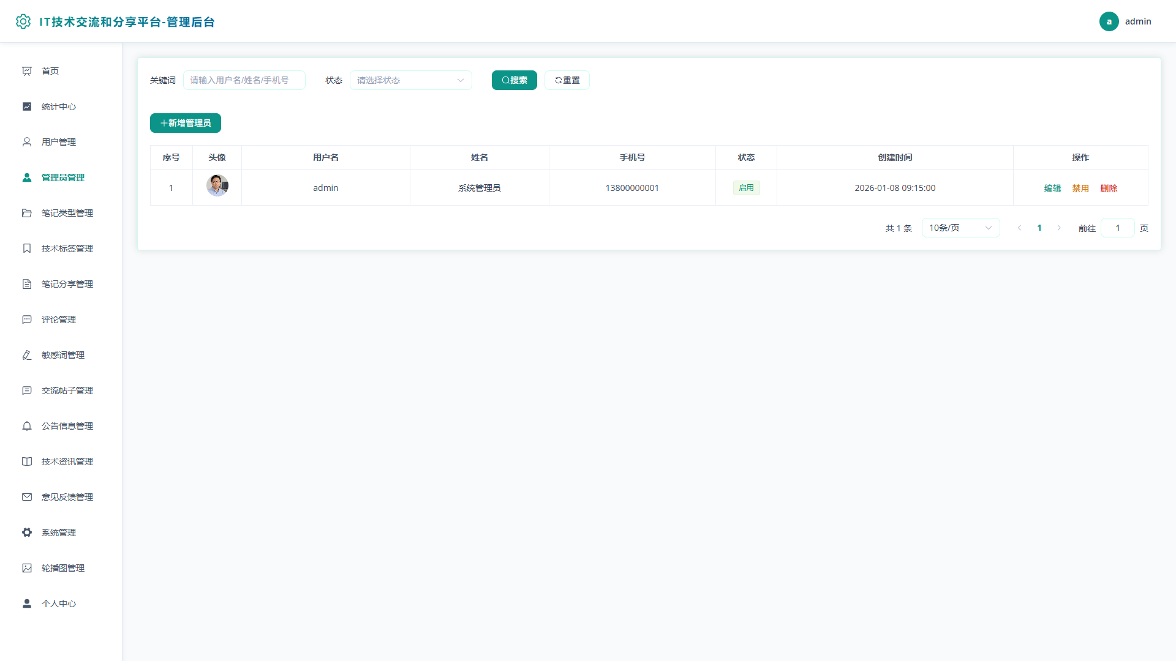Click the 共 1 条 total count text

click(x=899, y=228)
